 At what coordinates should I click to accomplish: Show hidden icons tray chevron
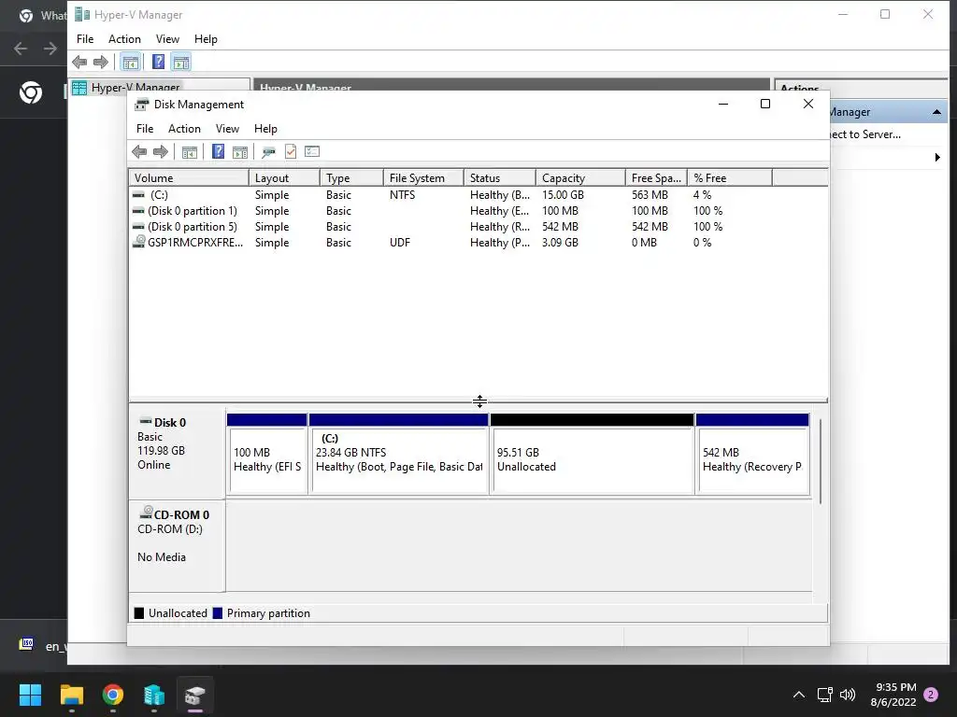tap(798, 695)
